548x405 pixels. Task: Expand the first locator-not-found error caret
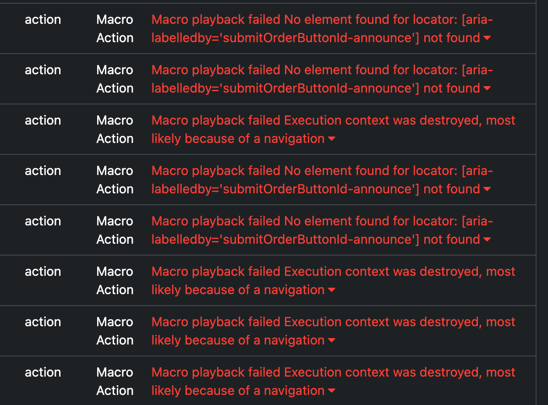point(487,38)
